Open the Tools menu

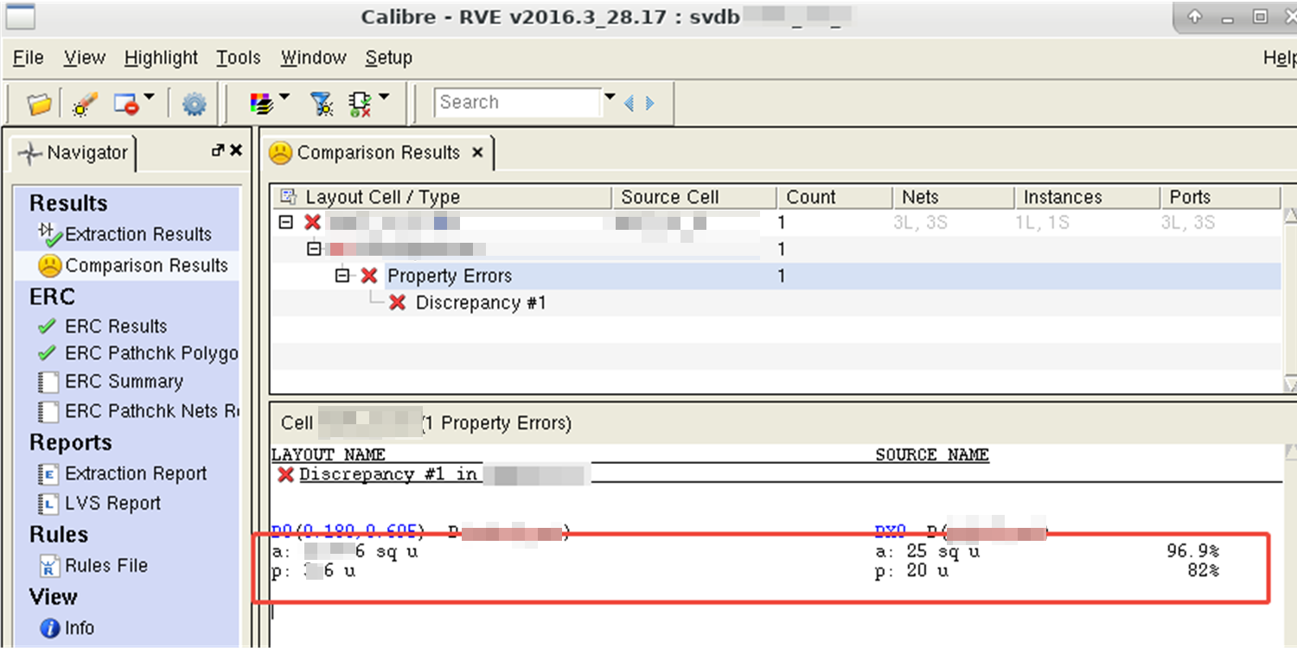tap(239, 58)
